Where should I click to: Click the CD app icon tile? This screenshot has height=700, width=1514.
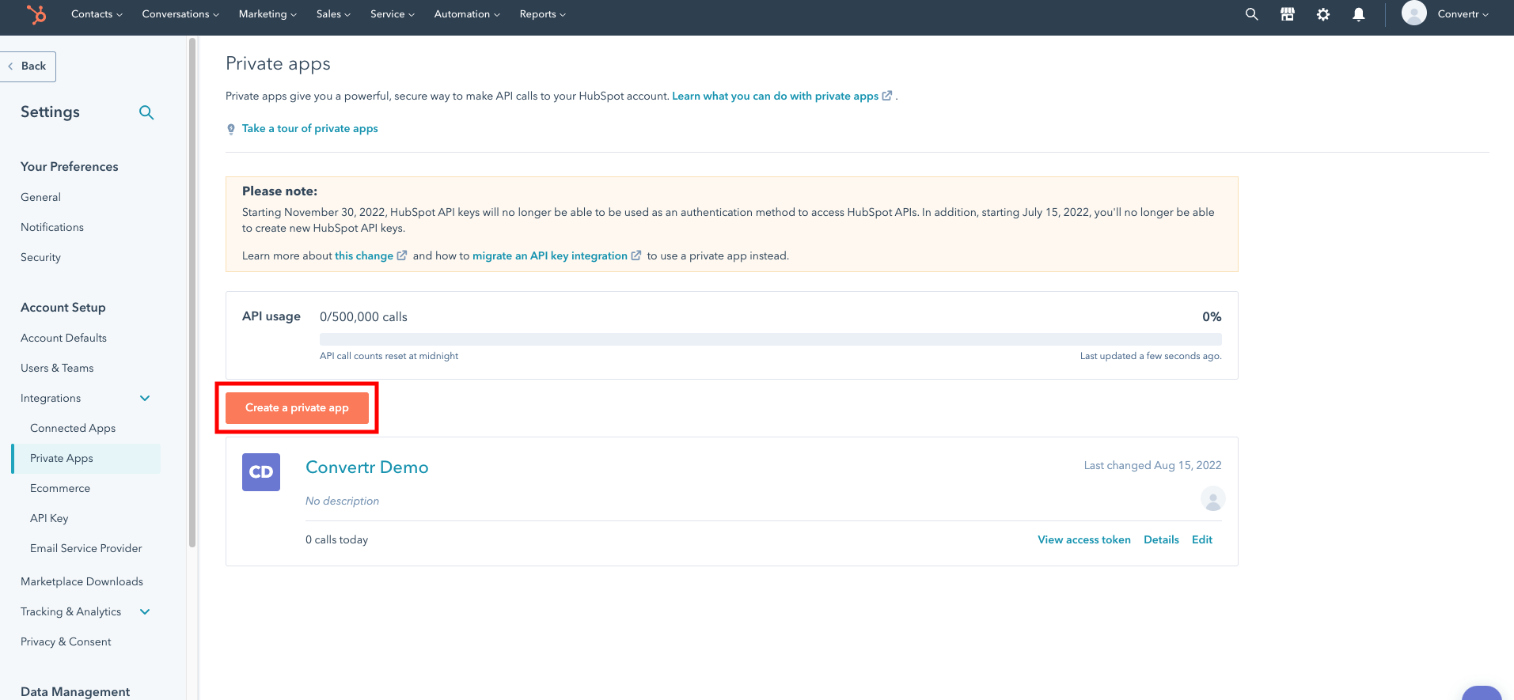(x=261, y=472)
